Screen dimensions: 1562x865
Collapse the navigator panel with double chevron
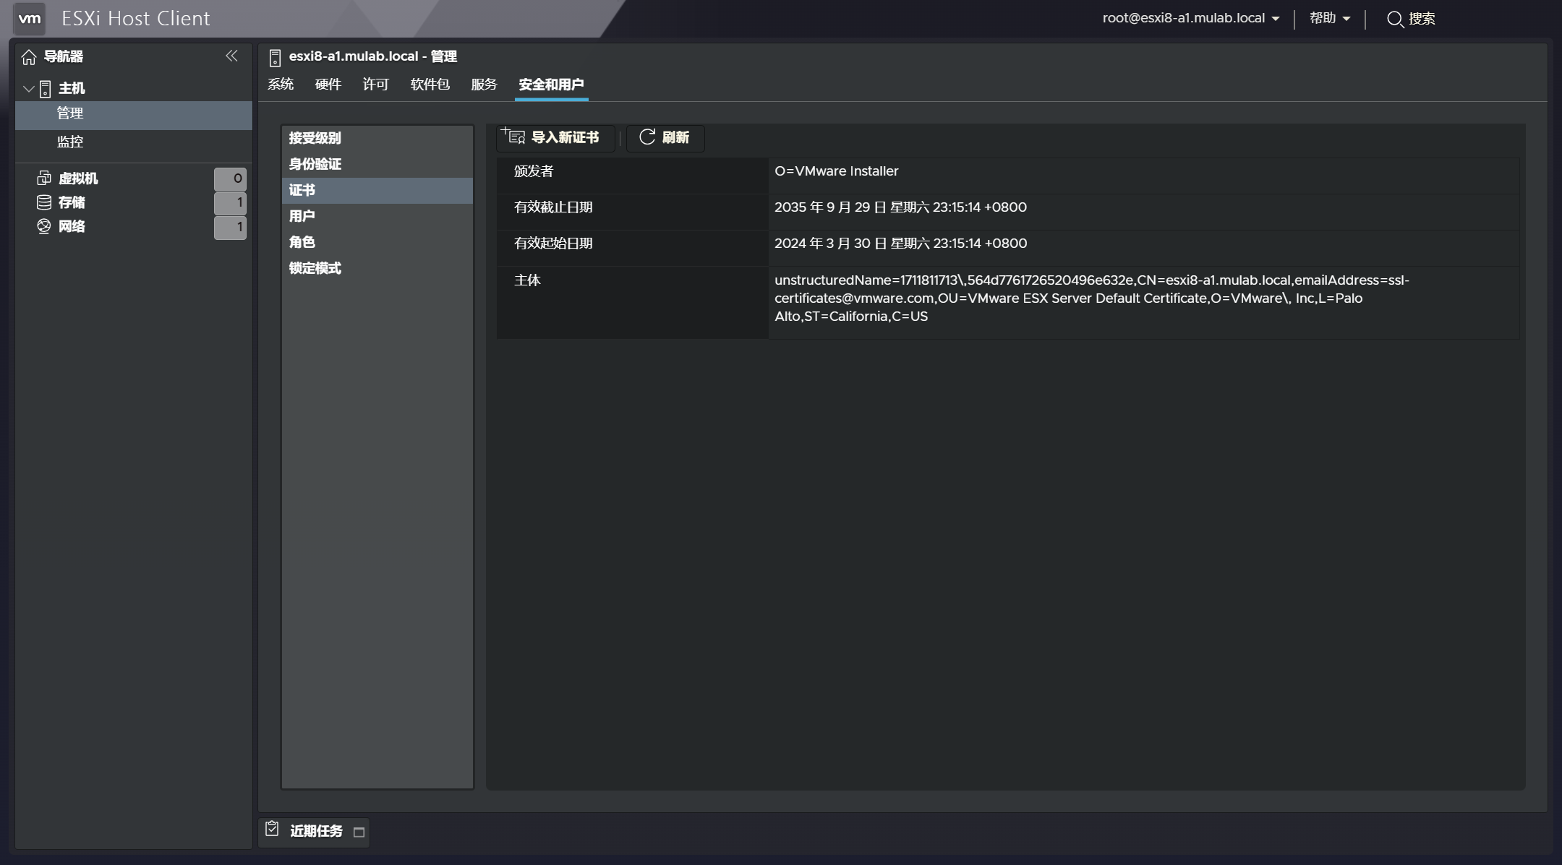pos(231,56)
